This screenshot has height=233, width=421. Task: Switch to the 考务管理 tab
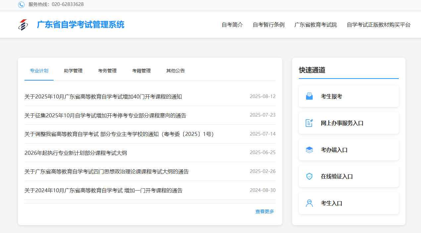click(107, 71)
